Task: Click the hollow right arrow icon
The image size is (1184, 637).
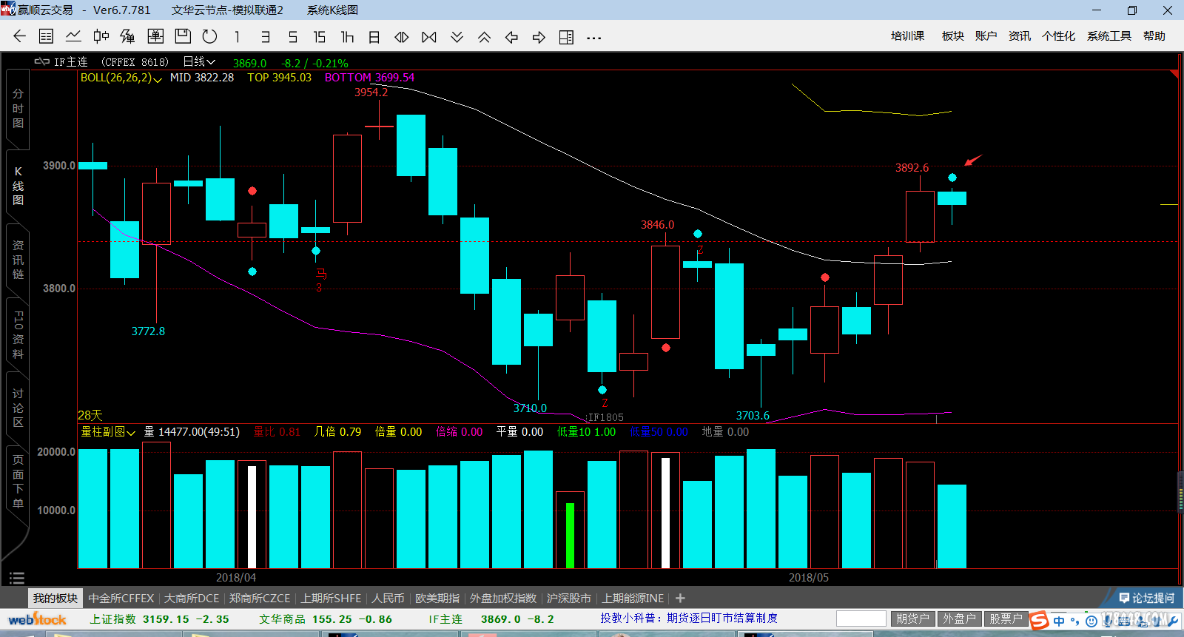Action: [539, 37]
